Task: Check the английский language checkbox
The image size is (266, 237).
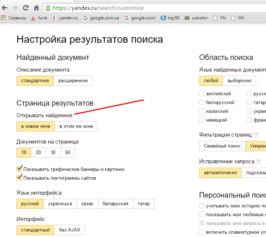Action: point(202,93)
